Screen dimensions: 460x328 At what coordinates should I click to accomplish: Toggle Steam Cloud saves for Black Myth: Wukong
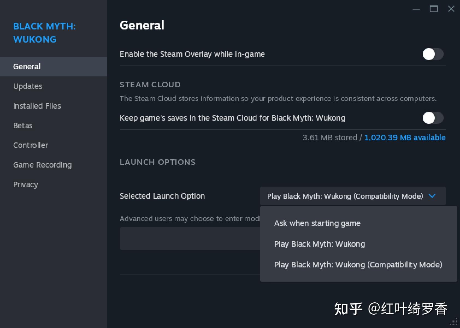point(433,118)
